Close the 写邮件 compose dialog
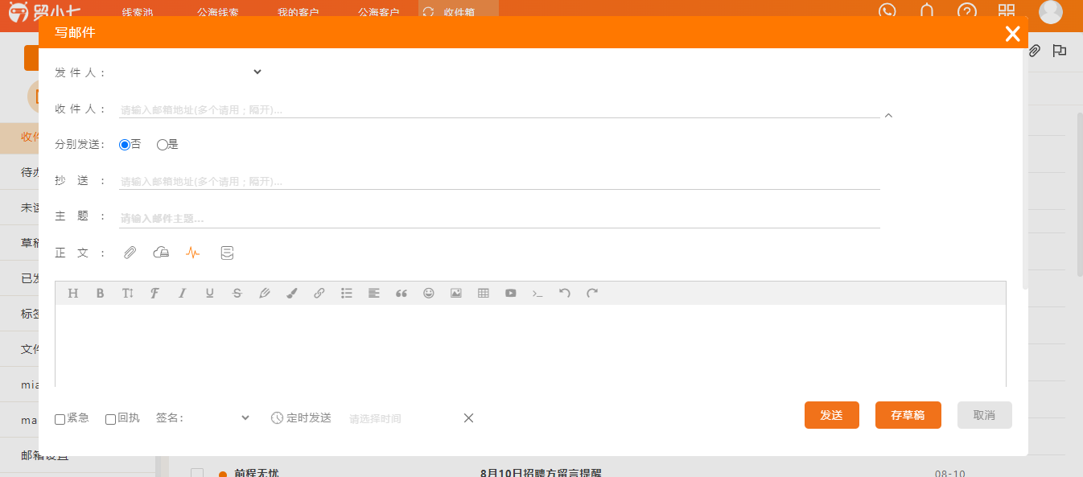The height and width of the screenshot is (477, 1083). coord(1013,33)
